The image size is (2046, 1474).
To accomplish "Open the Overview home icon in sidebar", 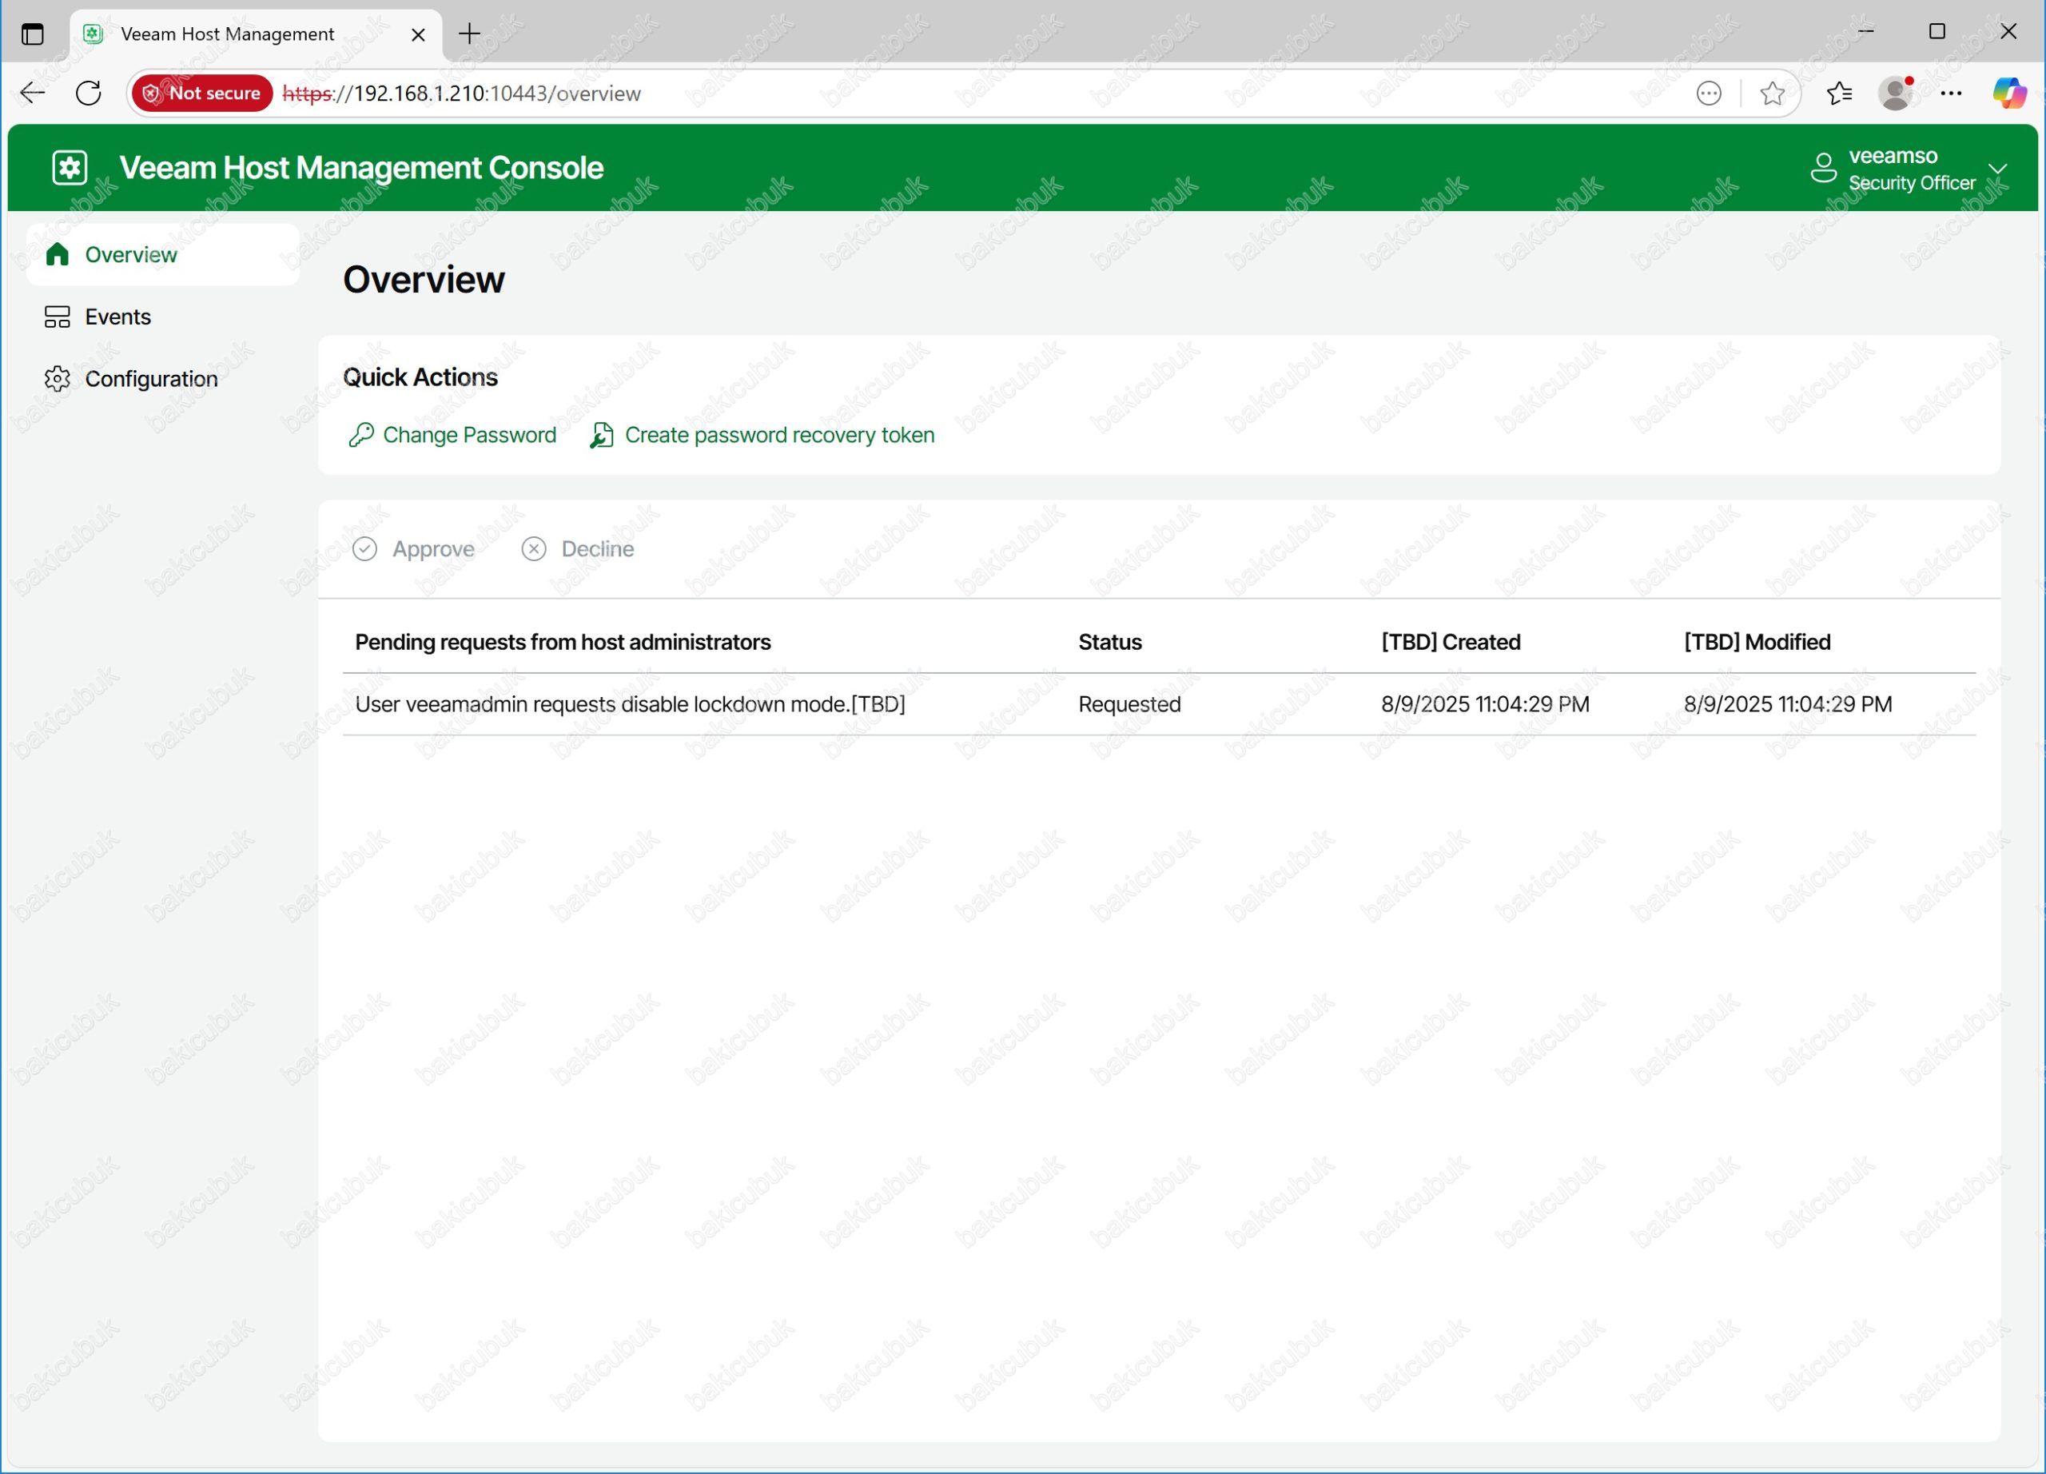I will [x=57, y=254].
